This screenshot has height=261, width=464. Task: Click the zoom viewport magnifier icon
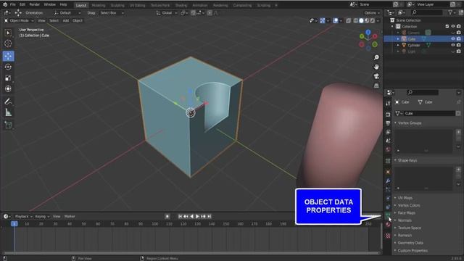pyautogui.click(x=376, y=57)
